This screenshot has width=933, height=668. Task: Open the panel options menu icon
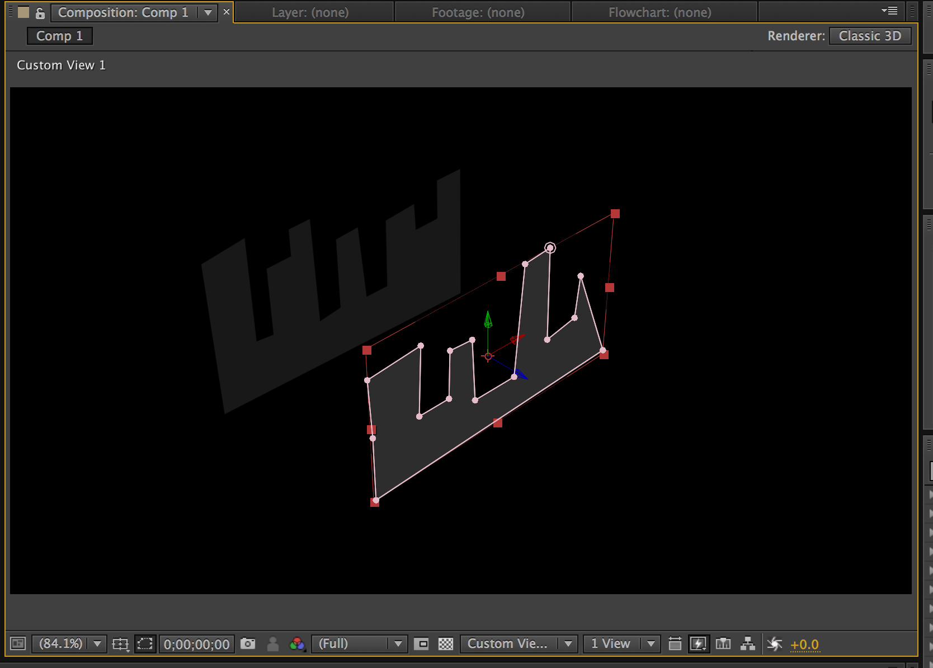coord(889,11)
